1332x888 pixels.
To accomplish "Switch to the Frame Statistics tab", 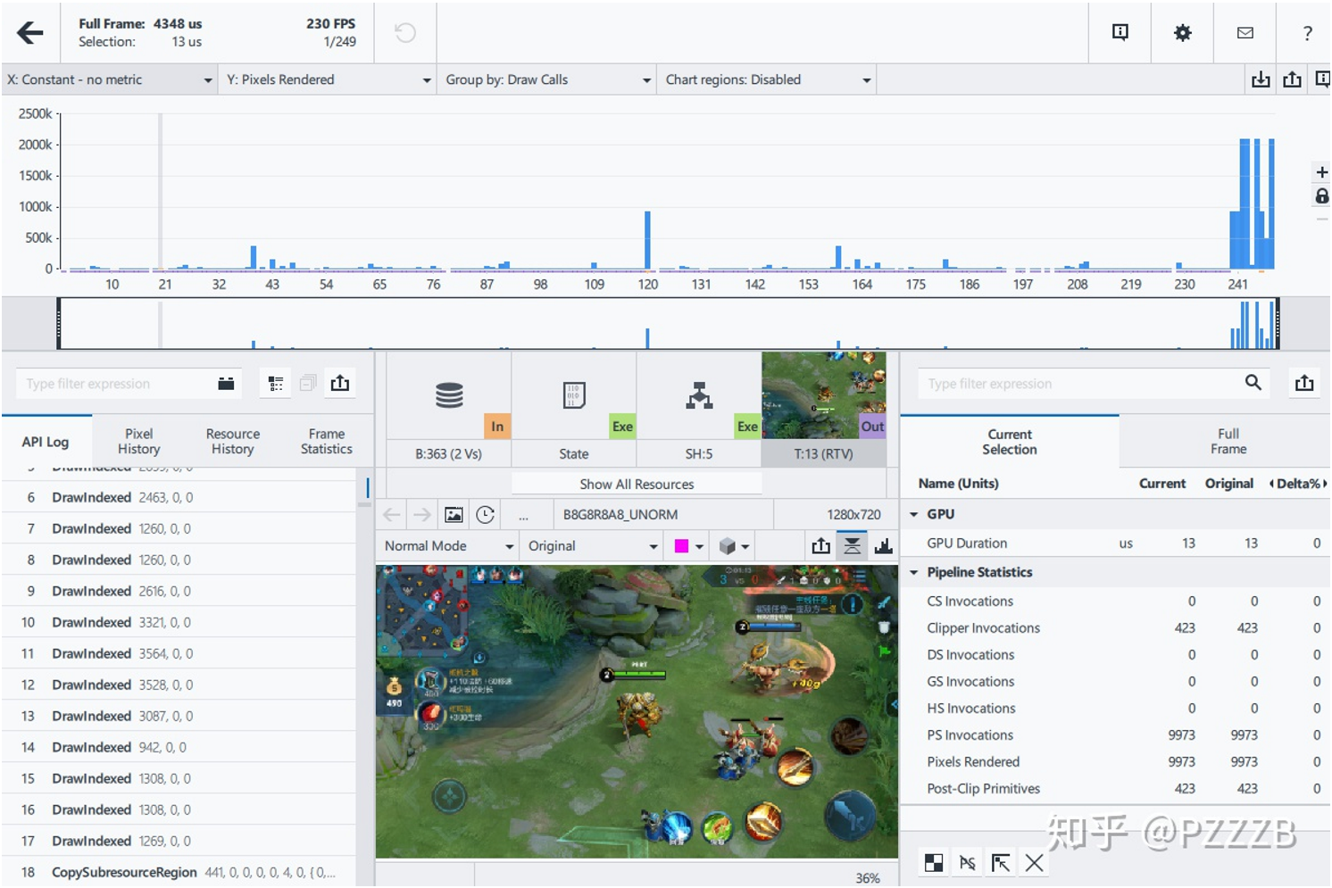I will tap(326, 442).
